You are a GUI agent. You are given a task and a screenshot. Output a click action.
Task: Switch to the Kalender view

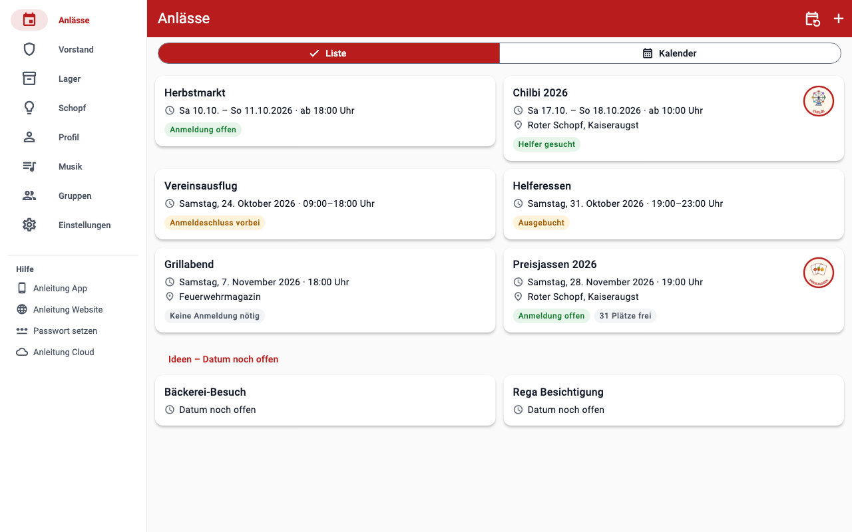coord(670,53)
